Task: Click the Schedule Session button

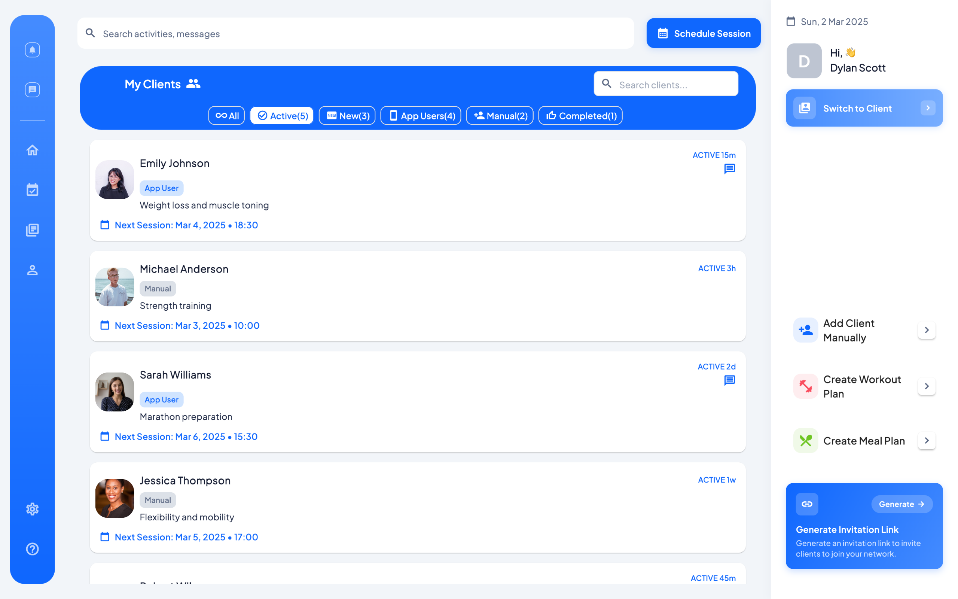Action: click(704, 33)
